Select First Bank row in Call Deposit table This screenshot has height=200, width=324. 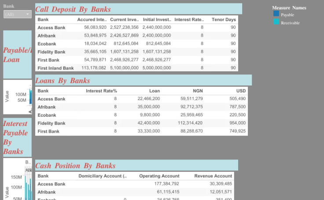click(136, 60)
